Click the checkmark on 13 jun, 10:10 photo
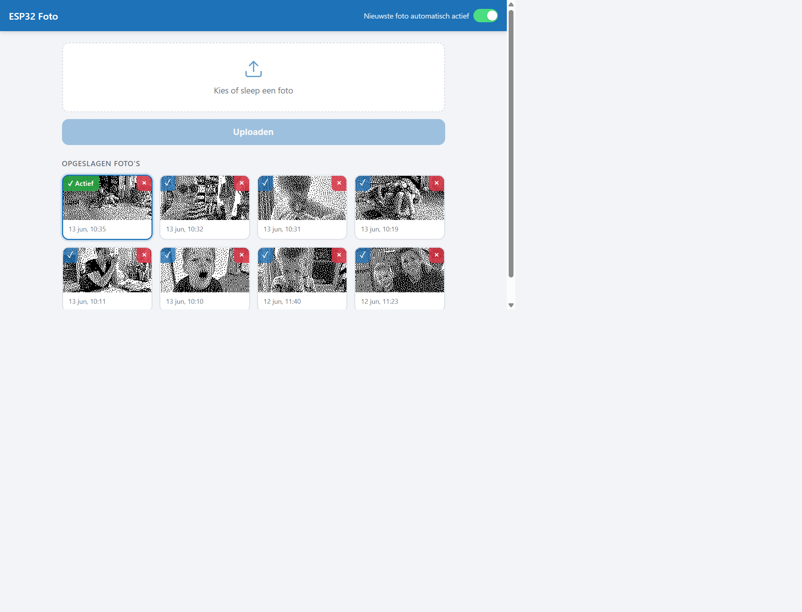Viewport: 802px width, 612px height. (x=168, y=255)
